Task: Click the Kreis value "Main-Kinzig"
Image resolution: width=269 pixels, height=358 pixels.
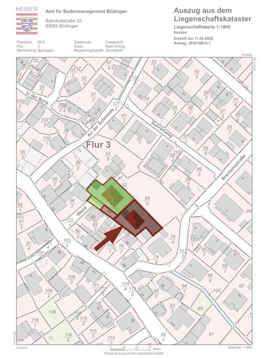Action: click(115, 46)
